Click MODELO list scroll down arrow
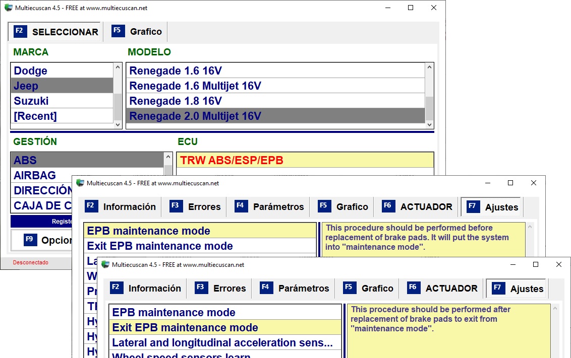Screen dimensions: 571x358 click(429, 124)
